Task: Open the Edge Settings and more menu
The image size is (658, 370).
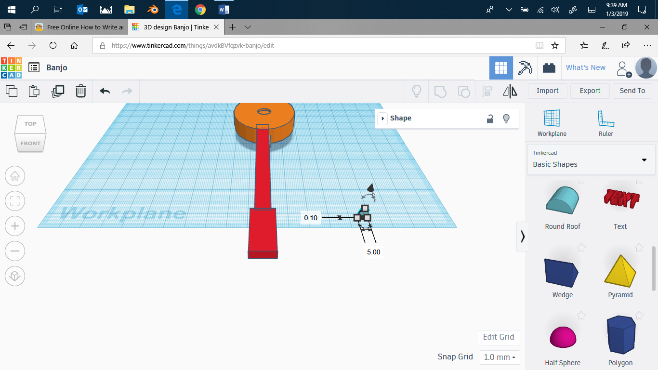Action: pyautogui.click(x=647, y=46)
